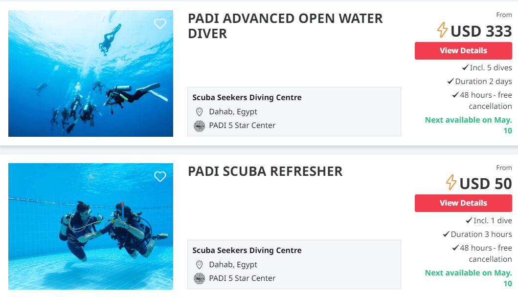Image resolution: width=518 pixels, height=297 pixels.
Task: Click the pool training photo on the Refresher course
Action: (90, 226)
